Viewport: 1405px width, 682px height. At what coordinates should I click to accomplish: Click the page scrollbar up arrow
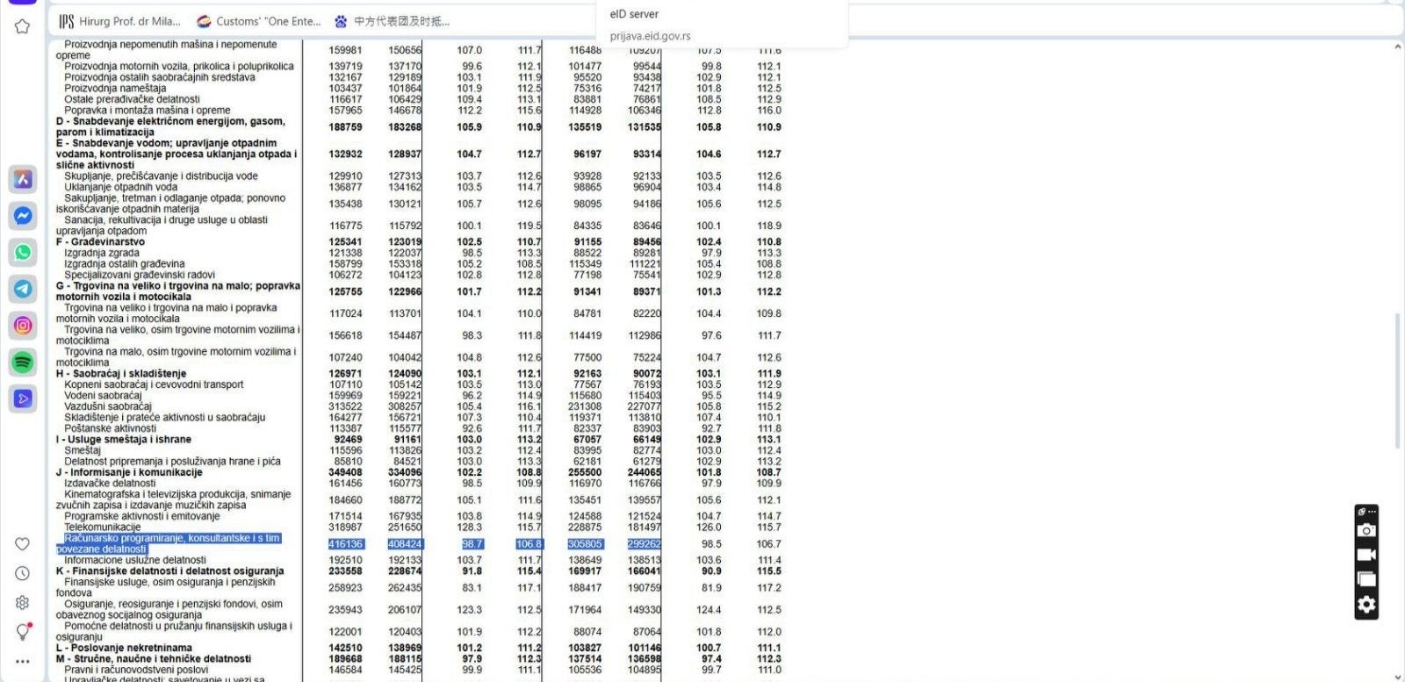1397,47
